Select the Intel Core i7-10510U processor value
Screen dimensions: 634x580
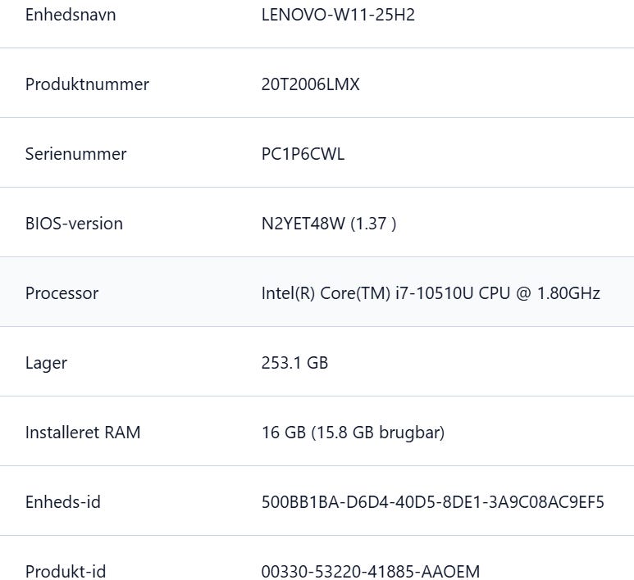click(x=431, y=293)
